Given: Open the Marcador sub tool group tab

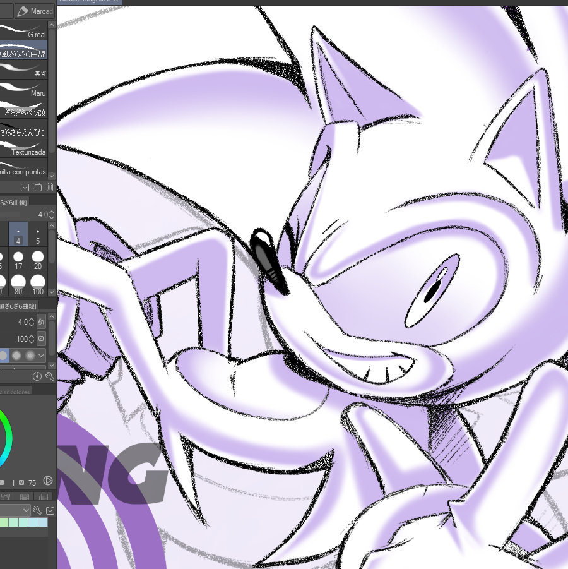Looking at the screenshot, I should [x=34, y=11].
